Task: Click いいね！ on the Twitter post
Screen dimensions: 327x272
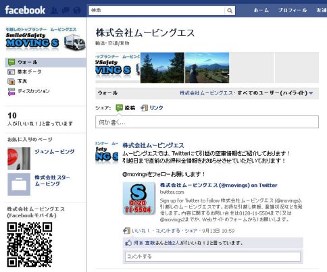Action: 141,231
